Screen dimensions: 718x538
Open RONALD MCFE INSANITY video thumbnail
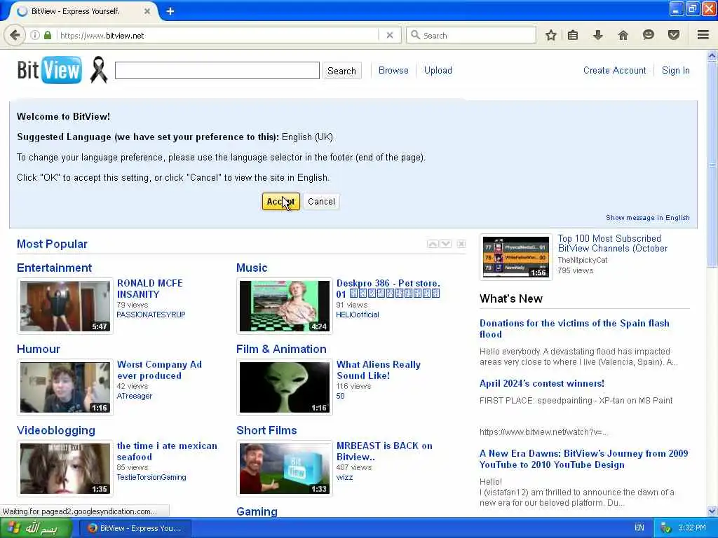(x=65, y=306)
